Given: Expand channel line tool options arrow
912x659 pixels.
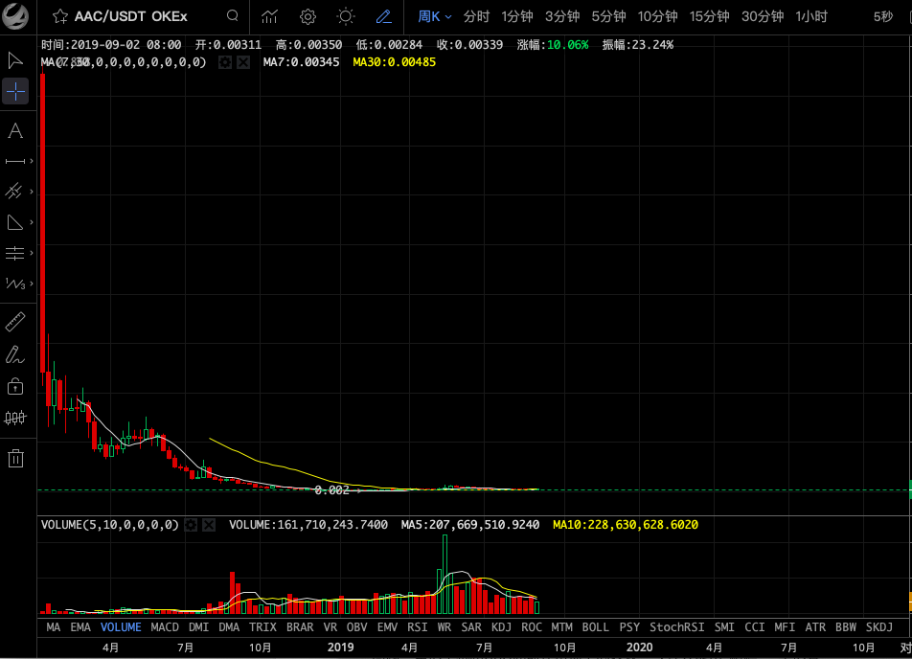Looking at the screenshot, I should pos(32,192).
